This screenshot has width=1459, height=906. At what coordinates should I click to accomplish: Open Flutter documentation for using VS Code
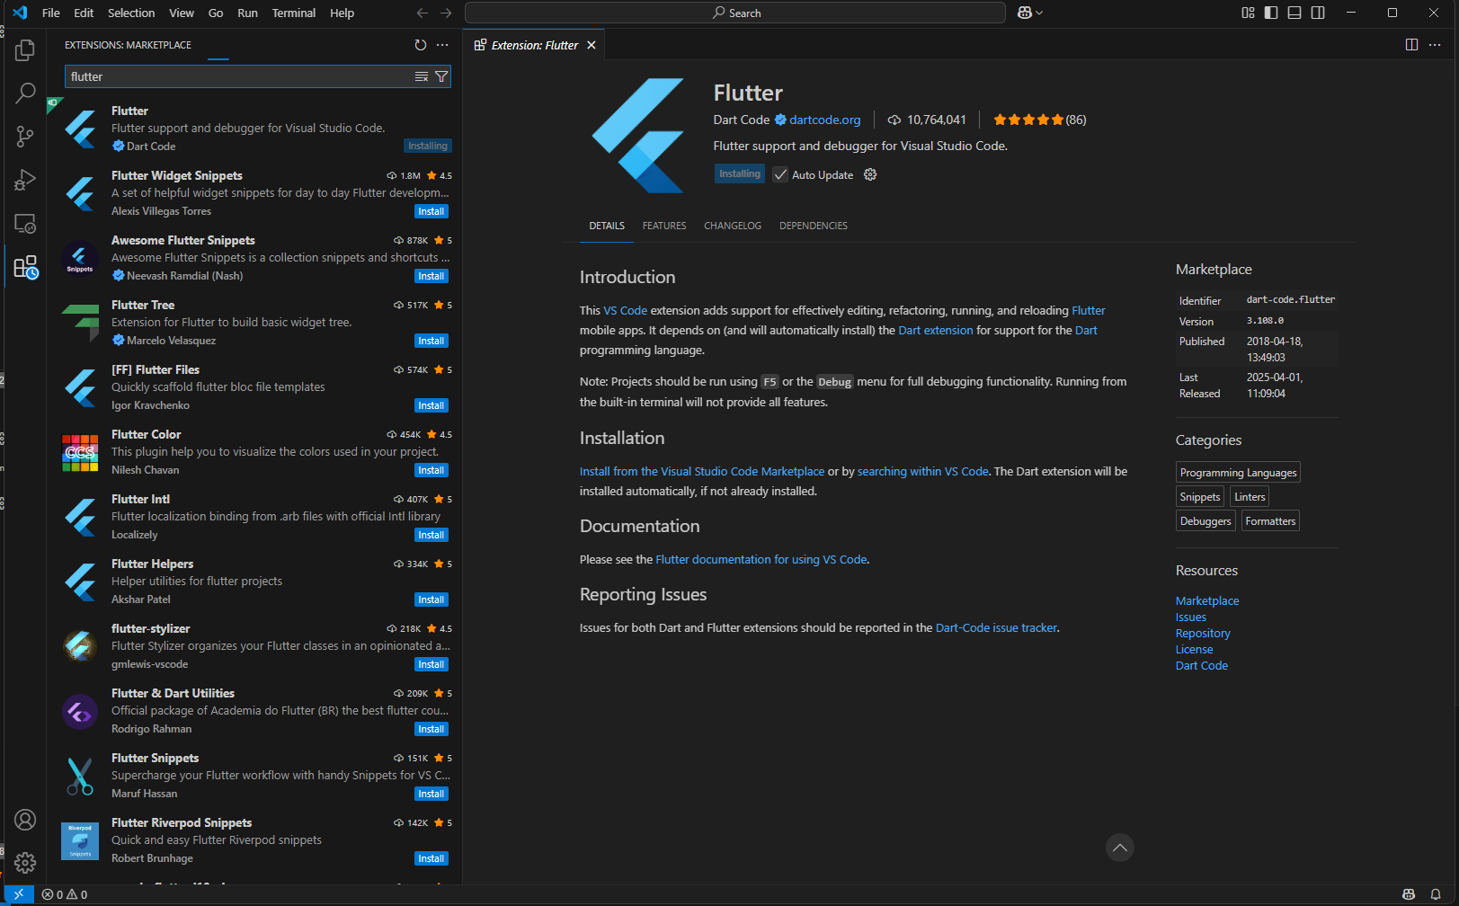point(761,559)
